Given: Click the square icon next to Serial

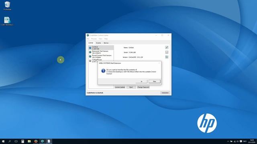Looking at the screenshot, I should pyautogui.click(x=167, y=52).
